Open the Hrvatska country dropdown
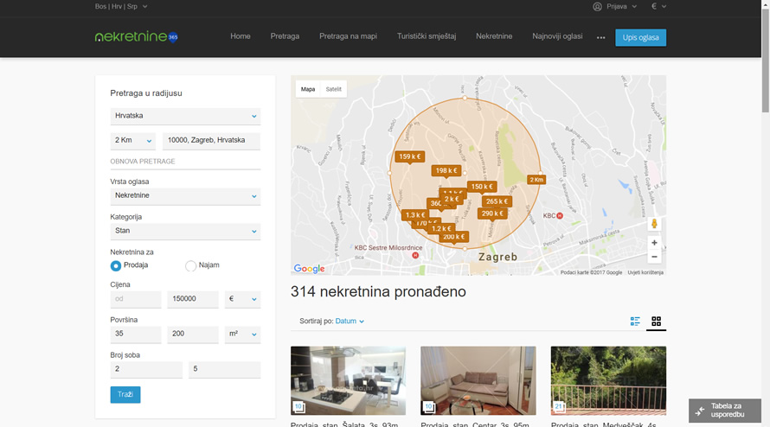The image size is (770, 427). [x=185, y=116]
